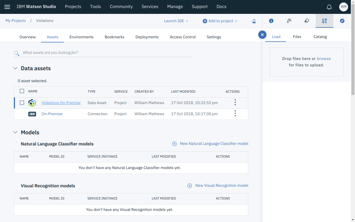The height and width of the screenshot is (222, 355).
Task: Check the Violations On-Premise row checkbox
Action: [x=22, y=103]
